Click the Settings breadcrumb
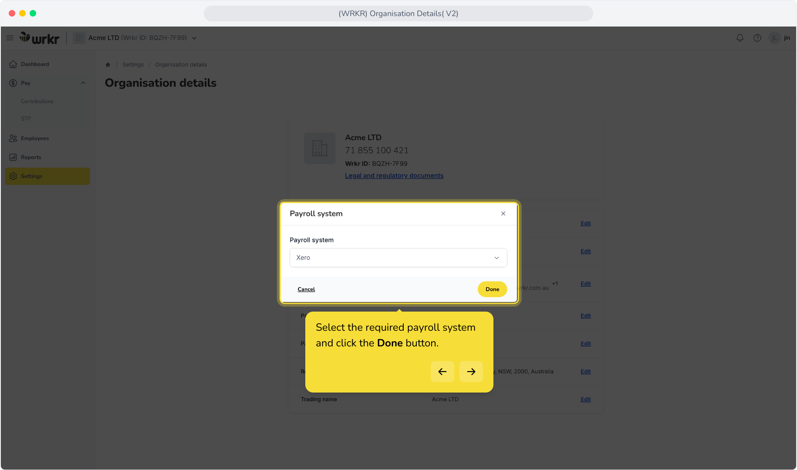This screenshot has width=797, height=470. [x=133, y=65]
